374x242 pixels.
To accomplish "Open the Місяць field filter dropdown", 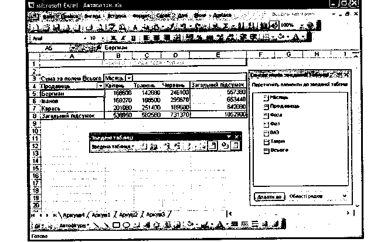I will [129, 78].
